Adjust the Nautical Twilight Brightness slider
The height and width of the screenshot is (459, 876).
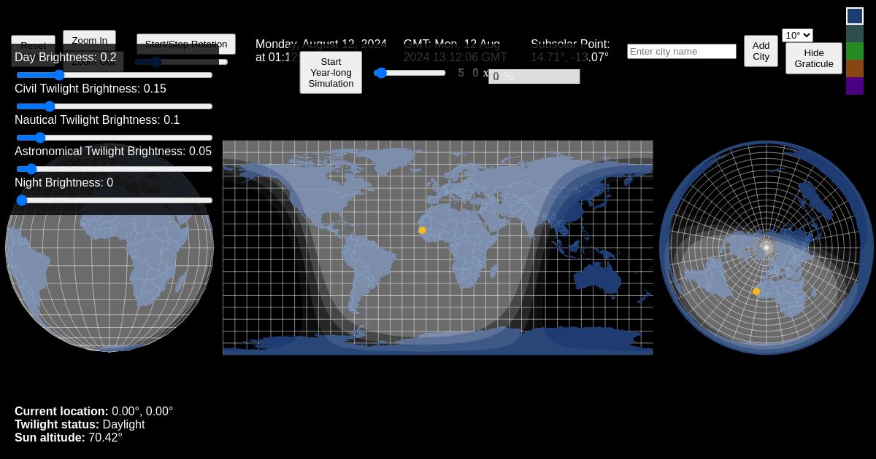(x=40, y=138)
